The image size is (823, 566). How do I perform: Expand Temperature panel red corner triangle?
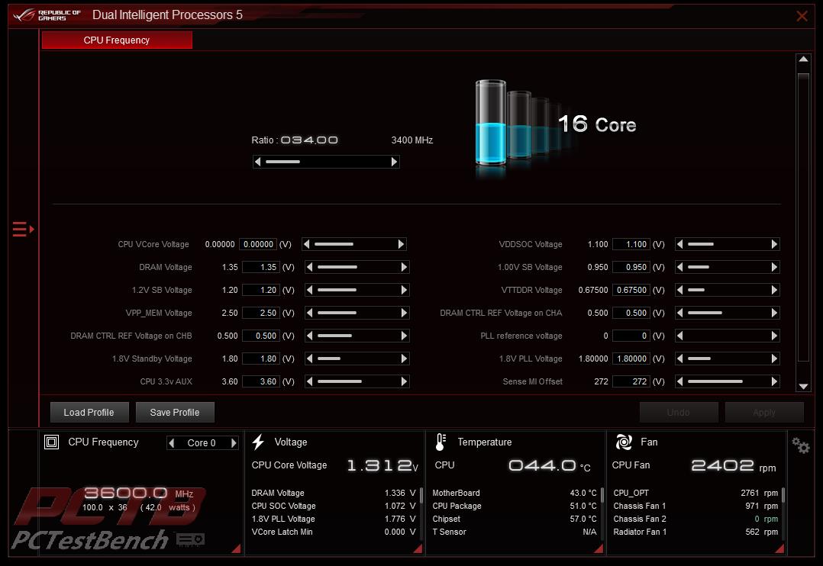599,548
